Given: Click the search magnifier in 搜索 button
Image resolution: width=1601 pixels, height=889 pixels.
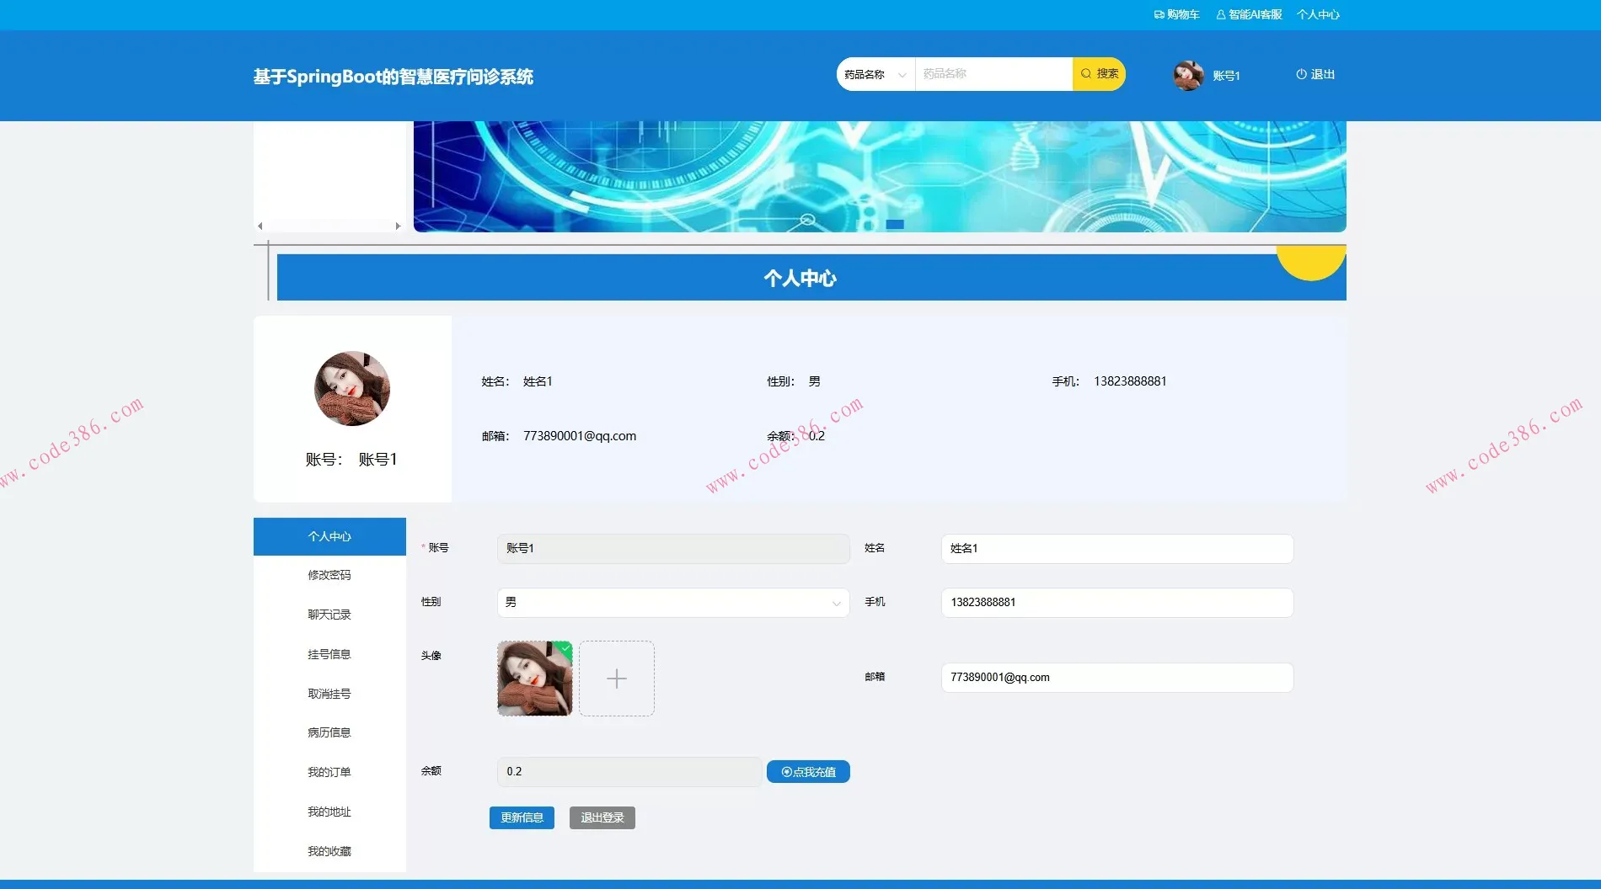Looking at the screenshot, I should coord(1086,74).
